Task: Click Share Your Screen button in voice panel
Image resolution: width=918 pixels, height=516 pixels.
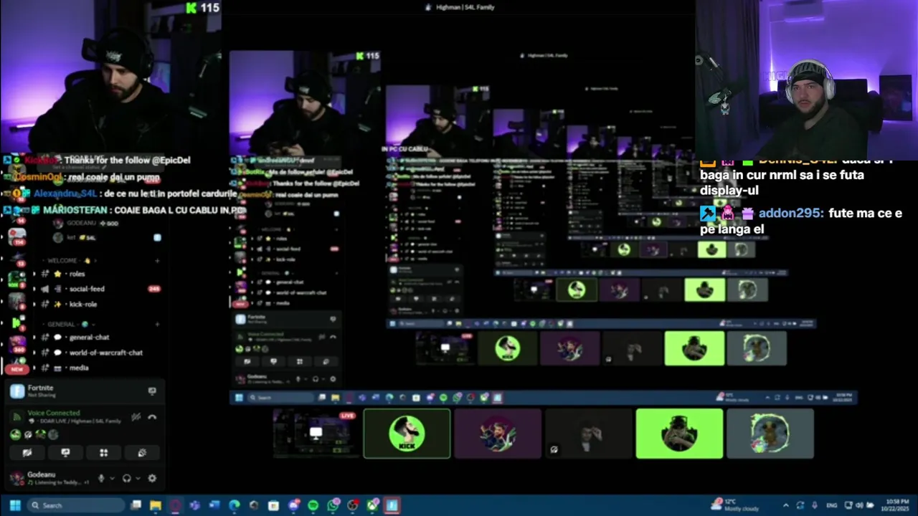Action: pyautogui.click(x=65, y=453)
